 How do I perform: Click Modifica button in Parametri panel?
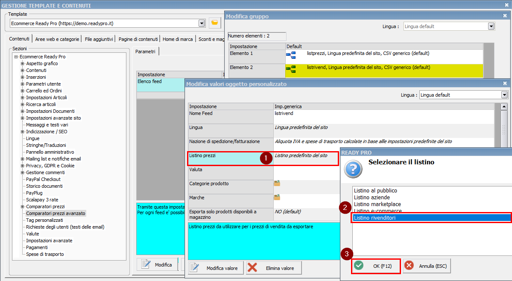coord(158,264)
